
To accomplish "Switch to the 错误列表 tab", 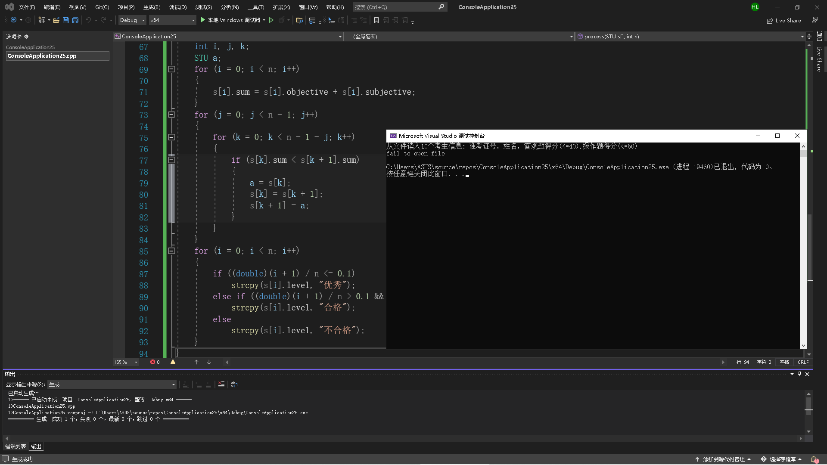I will (16, 446).
